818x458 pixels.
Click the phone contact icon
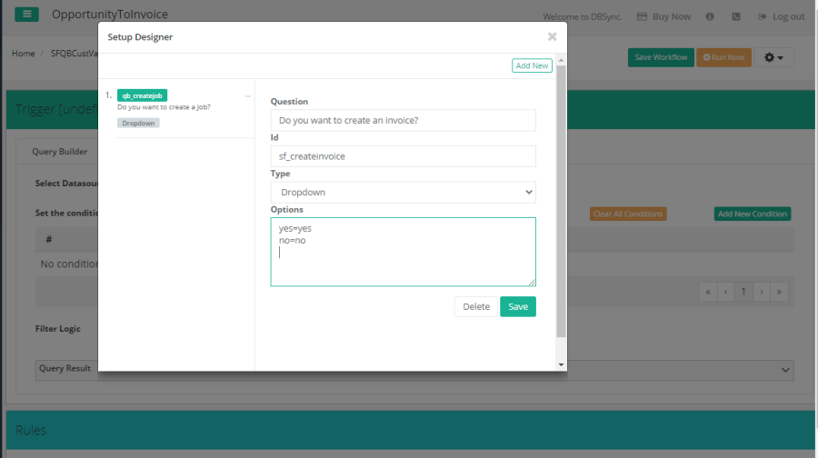point(735,16)
